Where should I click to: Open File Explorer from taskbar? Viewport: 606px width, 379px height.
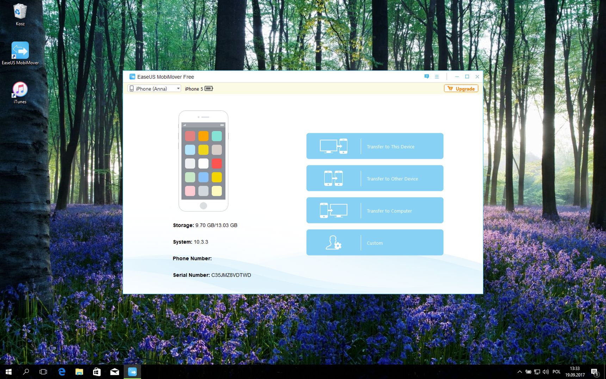[79, 372]
